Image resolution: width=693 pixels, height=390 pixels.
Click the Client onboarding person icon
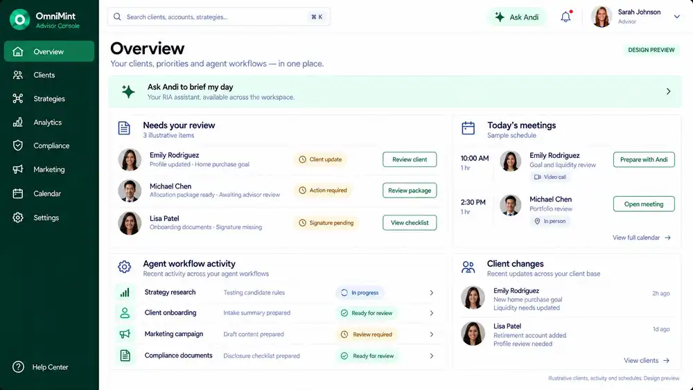point(125,312)
